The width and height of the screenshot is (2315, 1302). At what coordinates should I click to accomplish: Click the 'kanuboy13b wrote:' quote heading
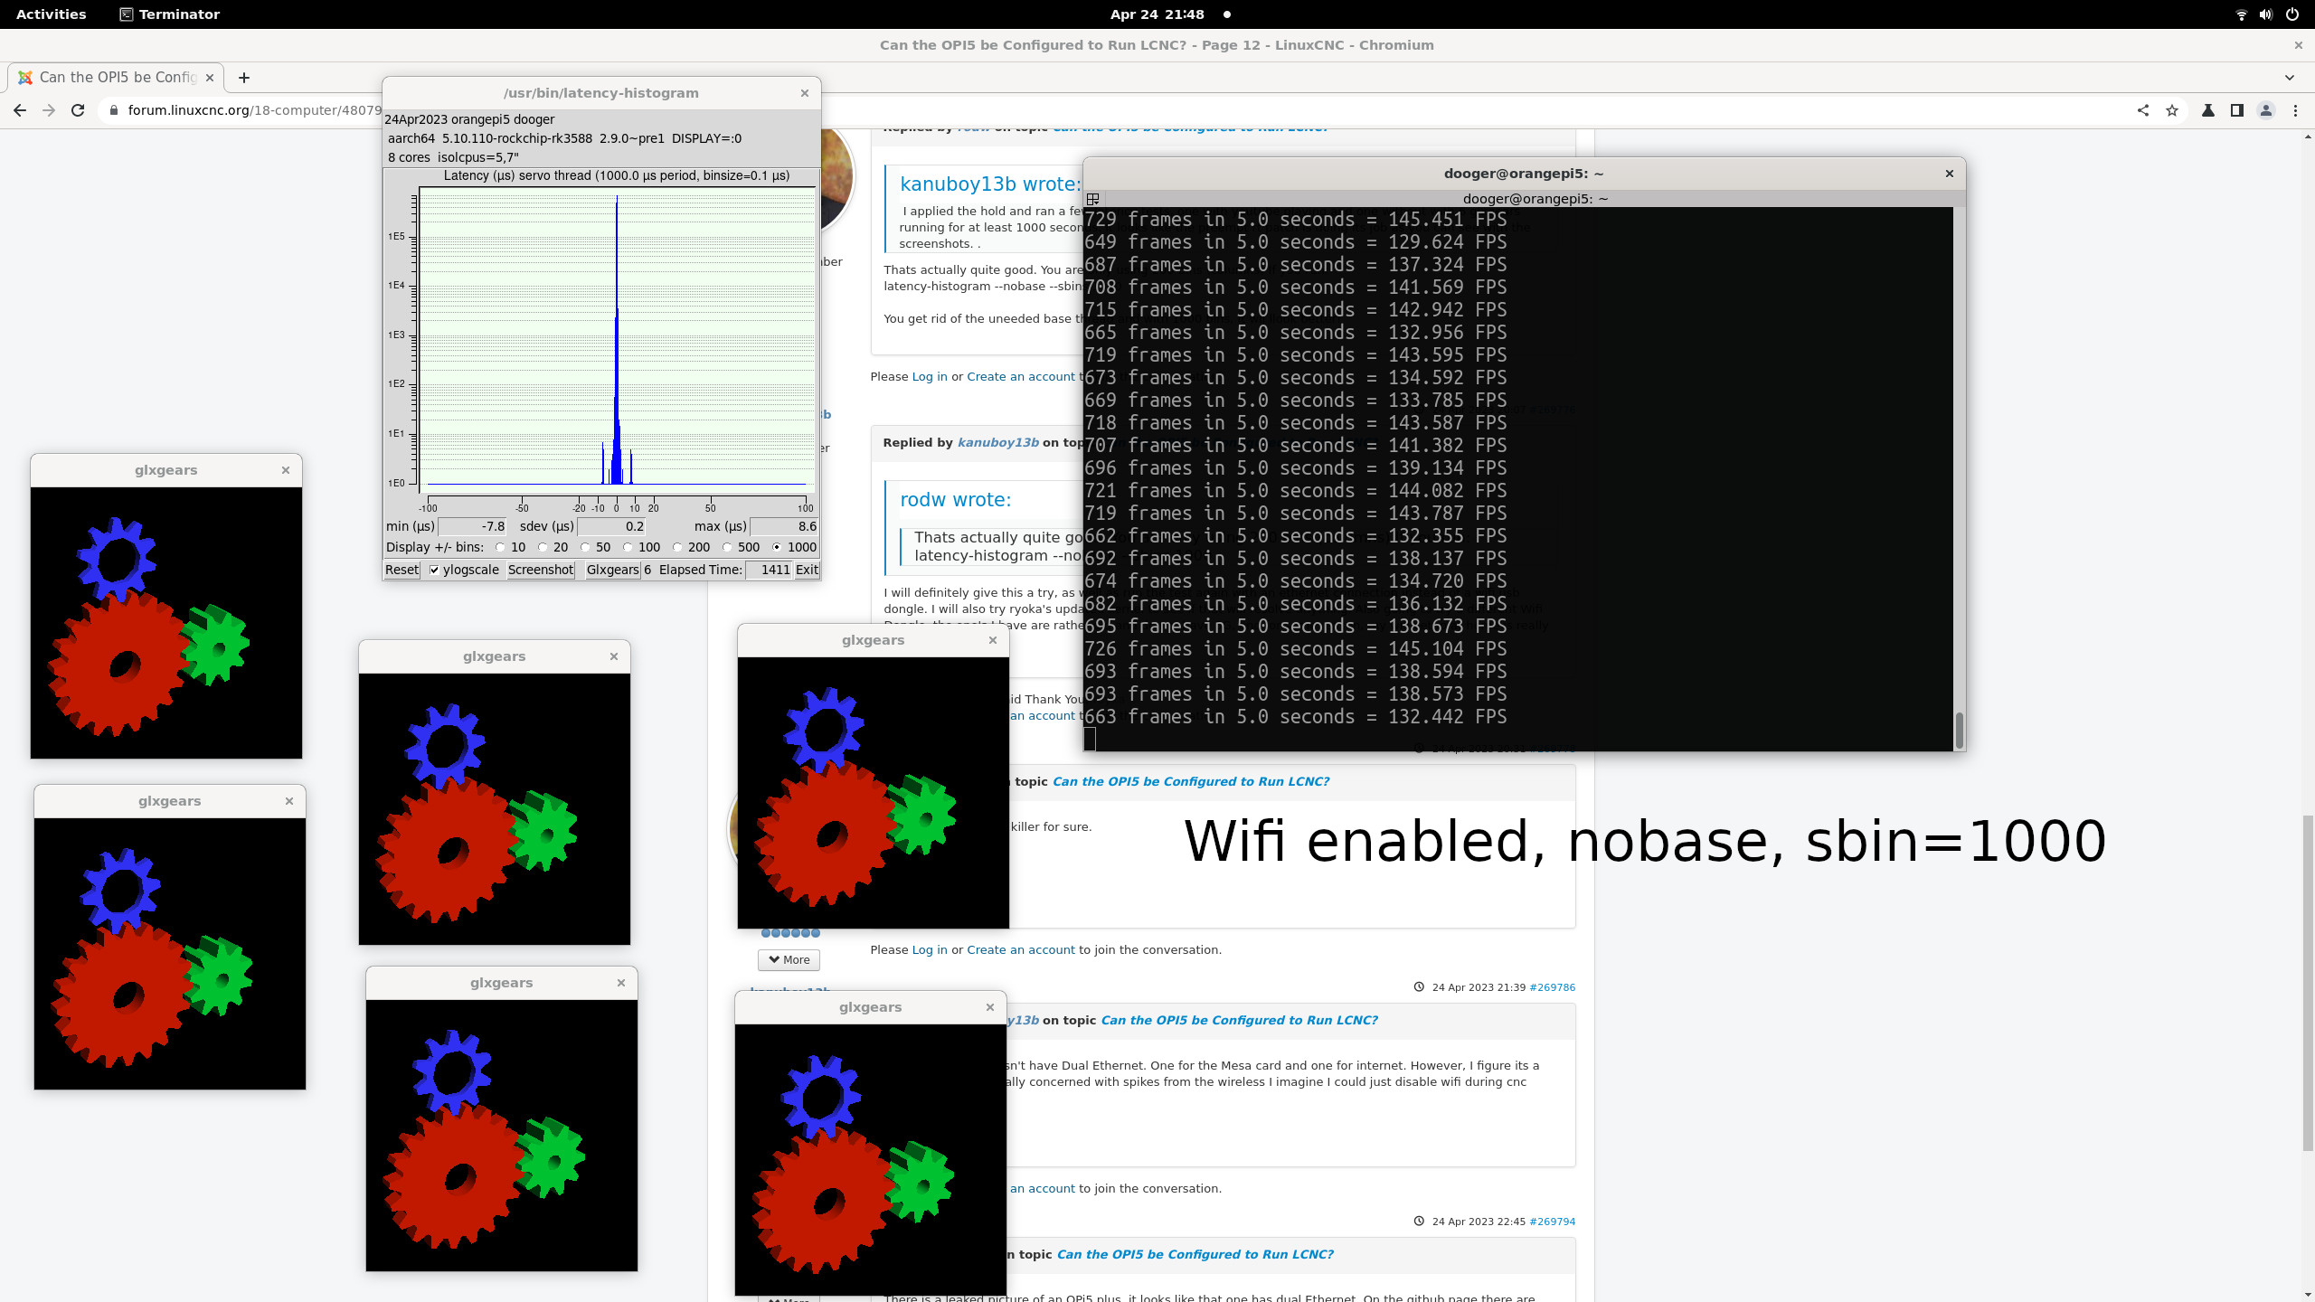pyautogui.click(x=990, y=184)
